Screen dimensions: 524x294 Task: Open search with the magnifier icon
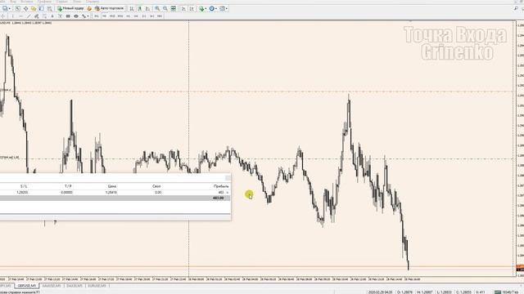pyautogui.click(x=516, y=8)
